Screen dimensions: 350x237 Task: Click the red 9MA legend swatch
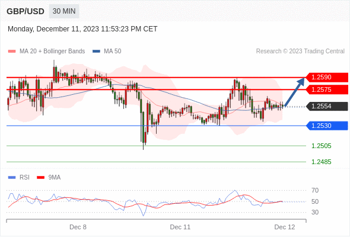[x=40, y=178]
